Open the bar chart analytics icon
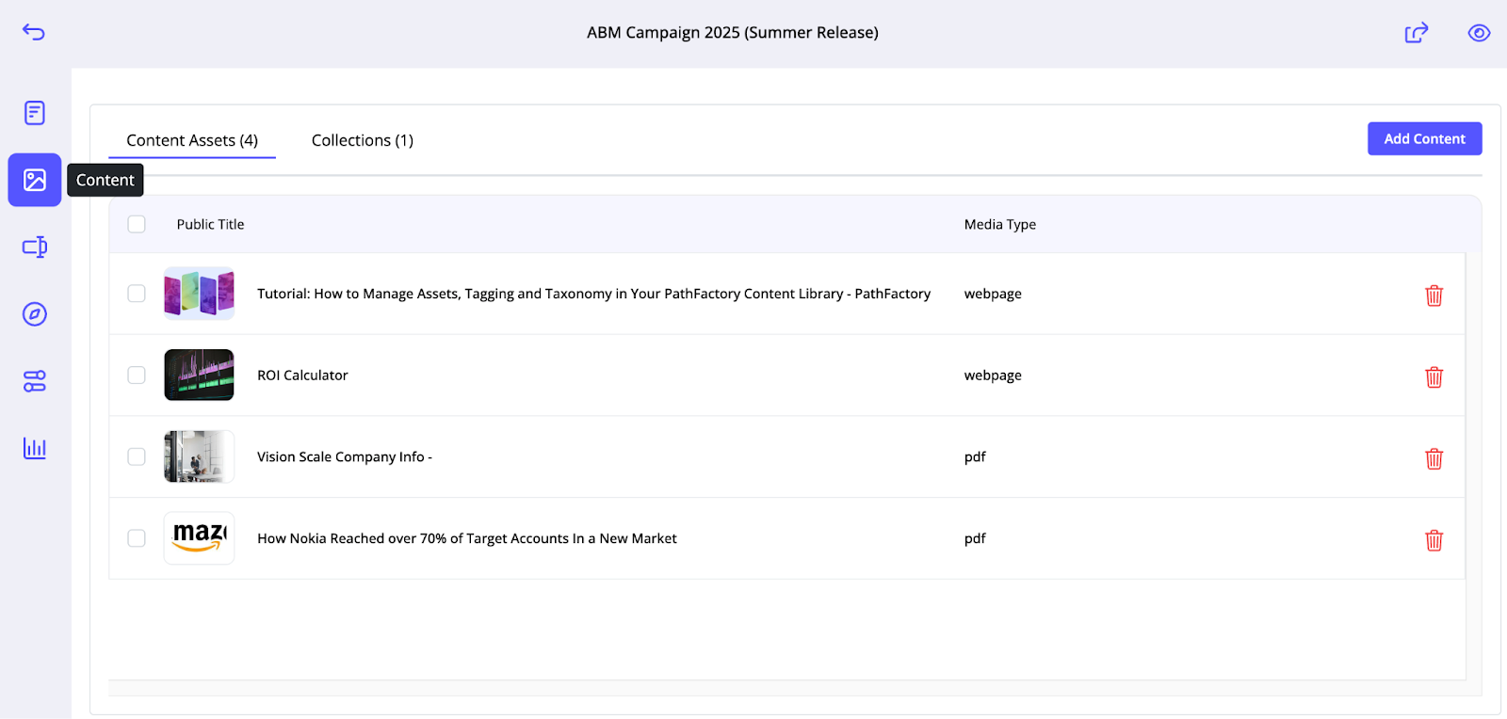The height and width of the screenshot is (719, 1507). coord(35,448)
